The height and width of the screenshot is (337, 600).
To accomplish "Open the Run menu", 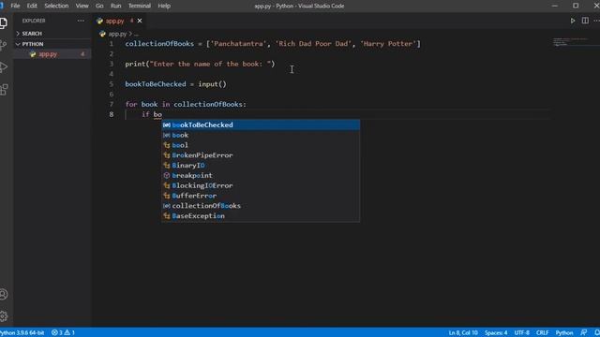I will pos(115,6).
